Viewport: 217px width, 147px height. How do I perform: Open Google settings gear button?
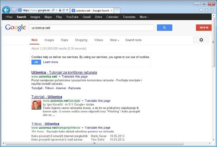(201, 40)
